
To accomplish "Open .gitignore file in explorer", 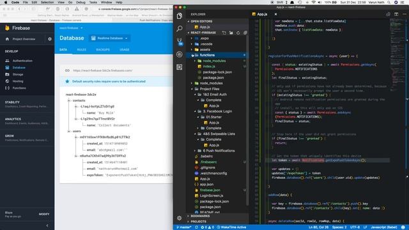I will click(x=208, y=167).
